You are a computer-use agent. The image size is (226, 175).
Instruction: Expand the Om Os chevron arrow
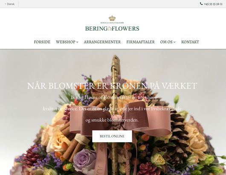174,42
